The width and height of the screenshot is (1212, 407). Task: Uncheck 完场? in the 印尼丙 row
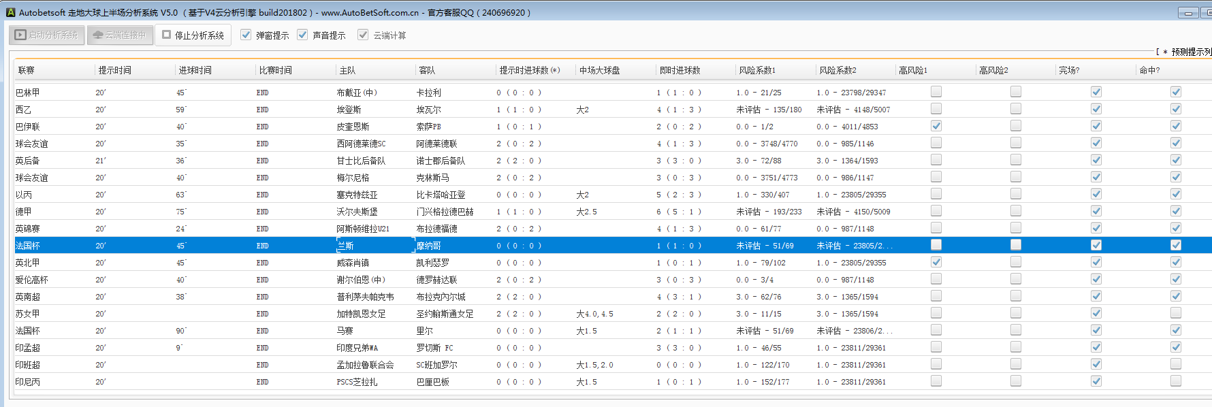1096,381
